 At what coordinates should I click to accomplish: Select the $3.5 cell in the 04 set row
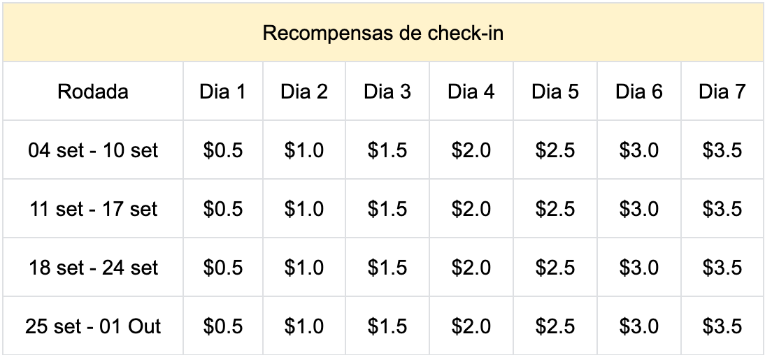(x=722, y=150)
